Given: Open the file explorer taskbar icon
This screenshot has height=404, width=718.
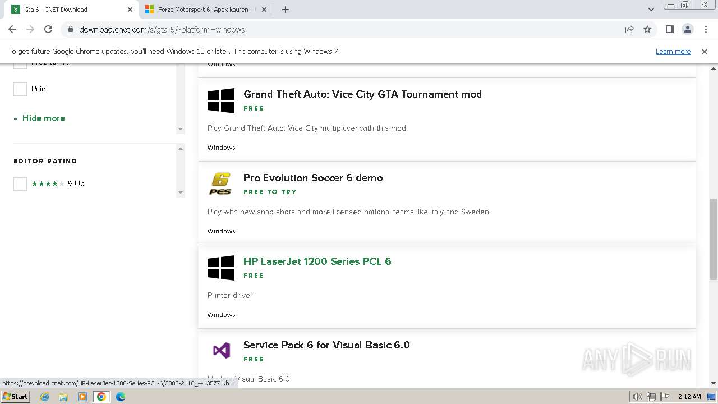Looking at the screenshot, I should (63, 397).
